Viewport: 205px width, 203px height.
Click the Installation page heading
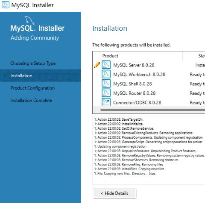(110, 28)
